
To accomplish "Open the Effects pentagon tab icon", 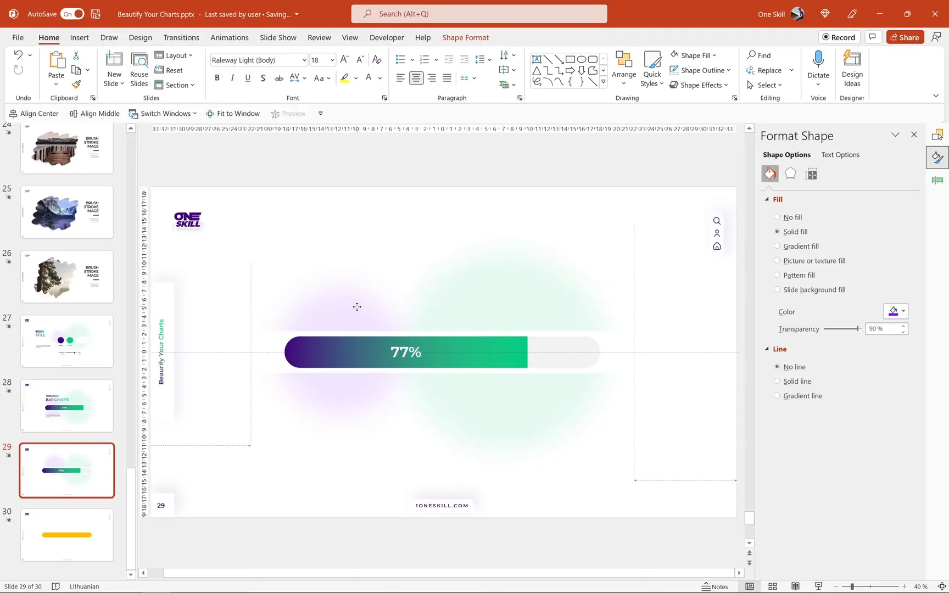I will (790, 174).
